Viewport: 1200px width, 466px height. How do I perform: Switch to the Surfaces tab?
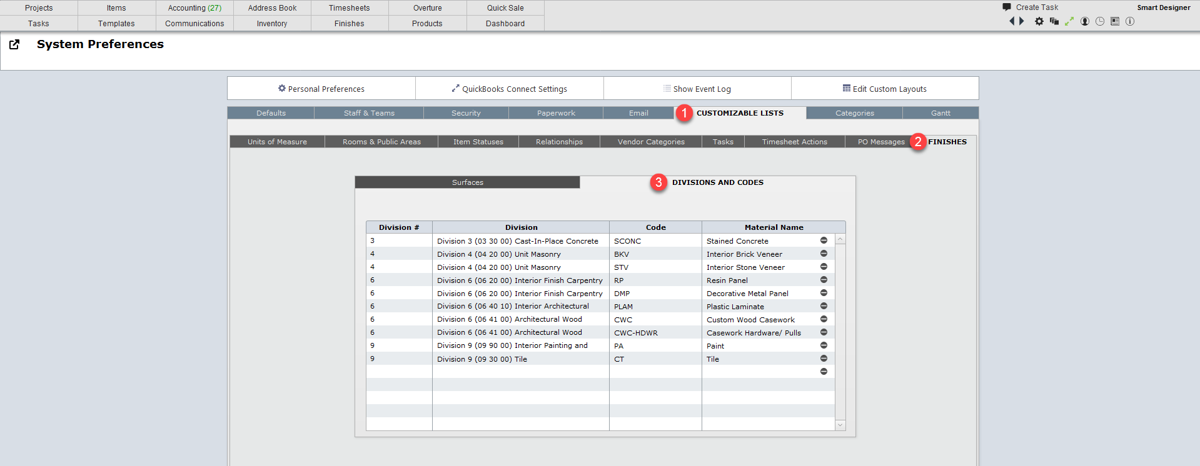click(x=468, y=182)
